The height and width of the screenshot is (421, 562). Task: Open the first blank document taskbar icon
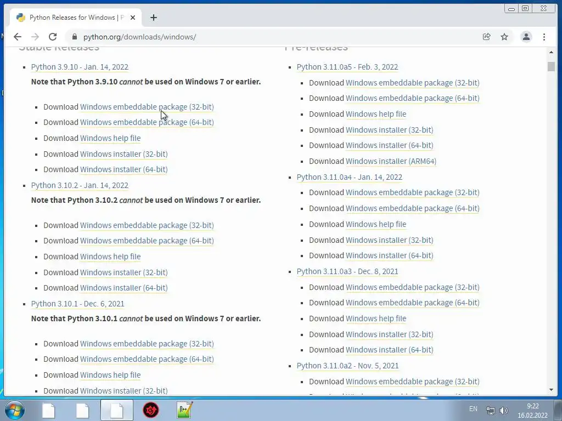tap(48, 410)
